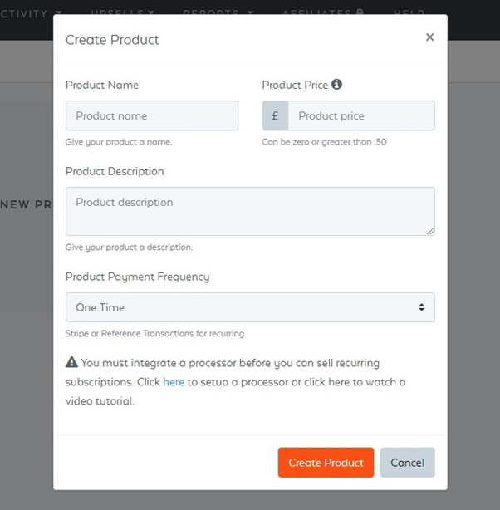This screenshot has width=500, height=510.
Task: Click 'Can be zero or greater than .50' text
Action: pos(324,142)
